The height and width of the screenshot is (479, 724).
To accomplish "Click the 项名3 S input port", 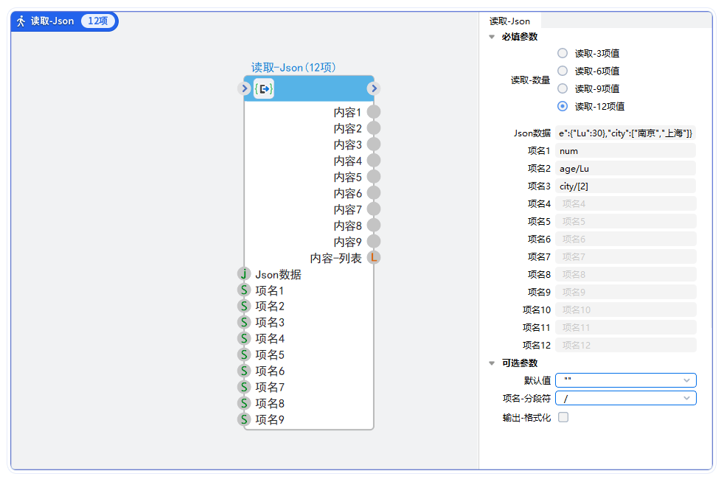I will (x=244, y=323).
